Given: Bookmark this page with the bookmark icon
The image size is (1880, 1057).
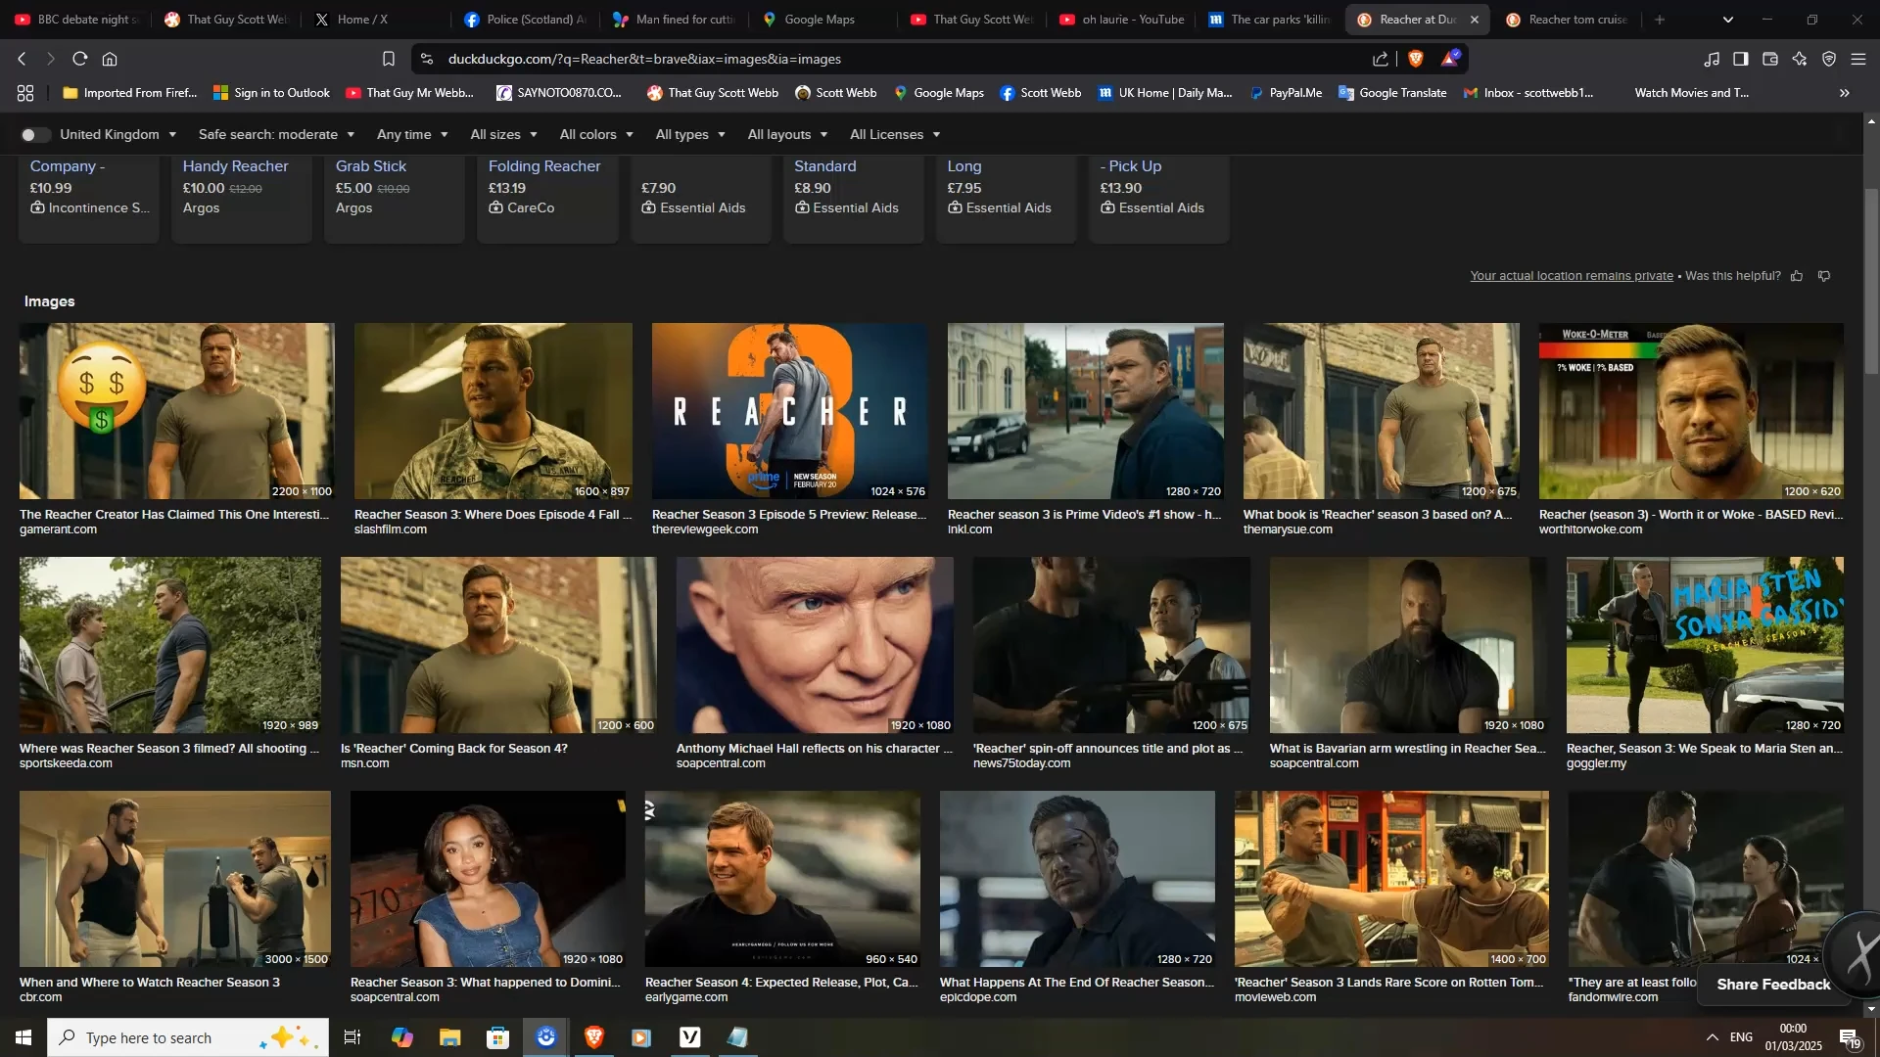Looking at the screenshot, I should pos(389,59).
